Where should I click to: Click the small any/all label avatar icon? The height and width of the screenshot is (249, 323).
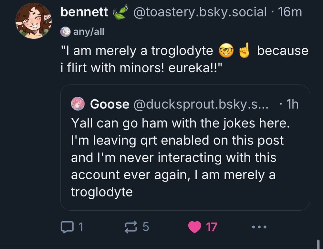pos(65,32)
